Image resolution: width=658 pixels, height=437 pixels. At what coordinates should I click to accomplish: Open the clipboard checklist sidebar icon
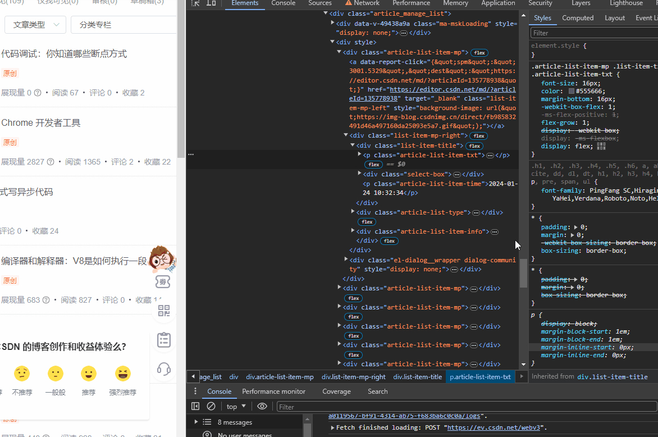[x=164, y=340]
